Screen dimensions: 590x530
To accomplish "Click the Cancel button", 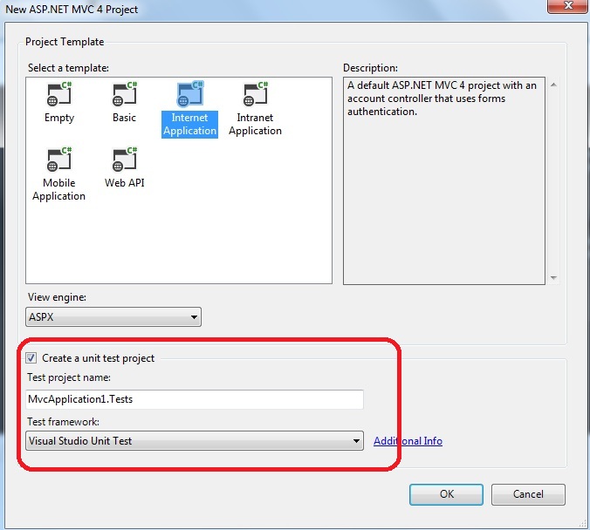I will click(x=528, y=494).
